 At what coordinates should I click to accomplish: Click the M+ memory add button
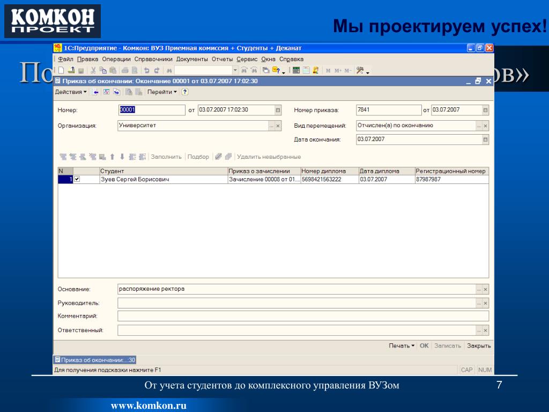[338, 70]
